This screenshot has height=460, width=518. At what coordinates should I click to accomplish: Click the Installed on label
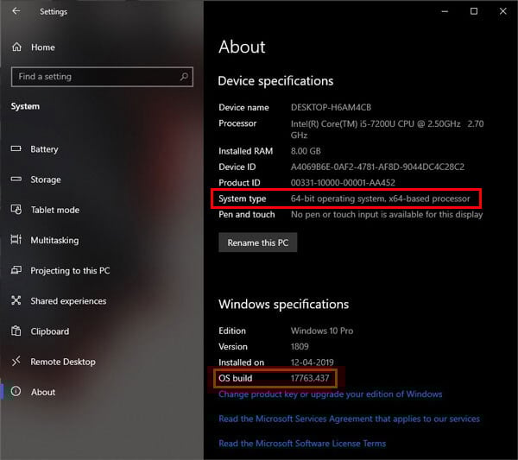point(242,362)
